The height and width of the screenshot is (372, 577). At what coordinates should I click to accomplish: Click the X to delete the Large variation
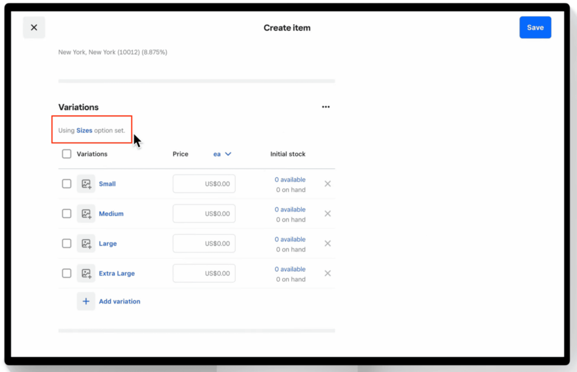(x=328, y=243)
